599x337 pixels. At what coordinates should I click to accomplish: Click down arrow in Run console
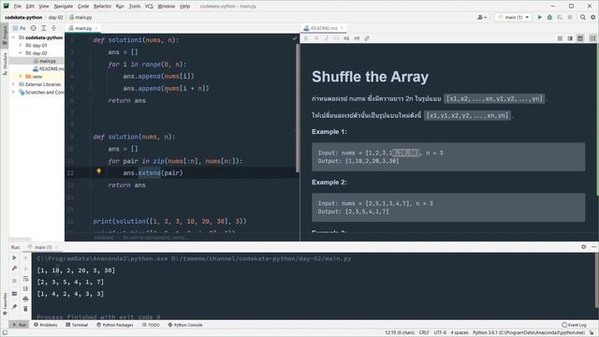pyautogui.click(x=25, y=269)
